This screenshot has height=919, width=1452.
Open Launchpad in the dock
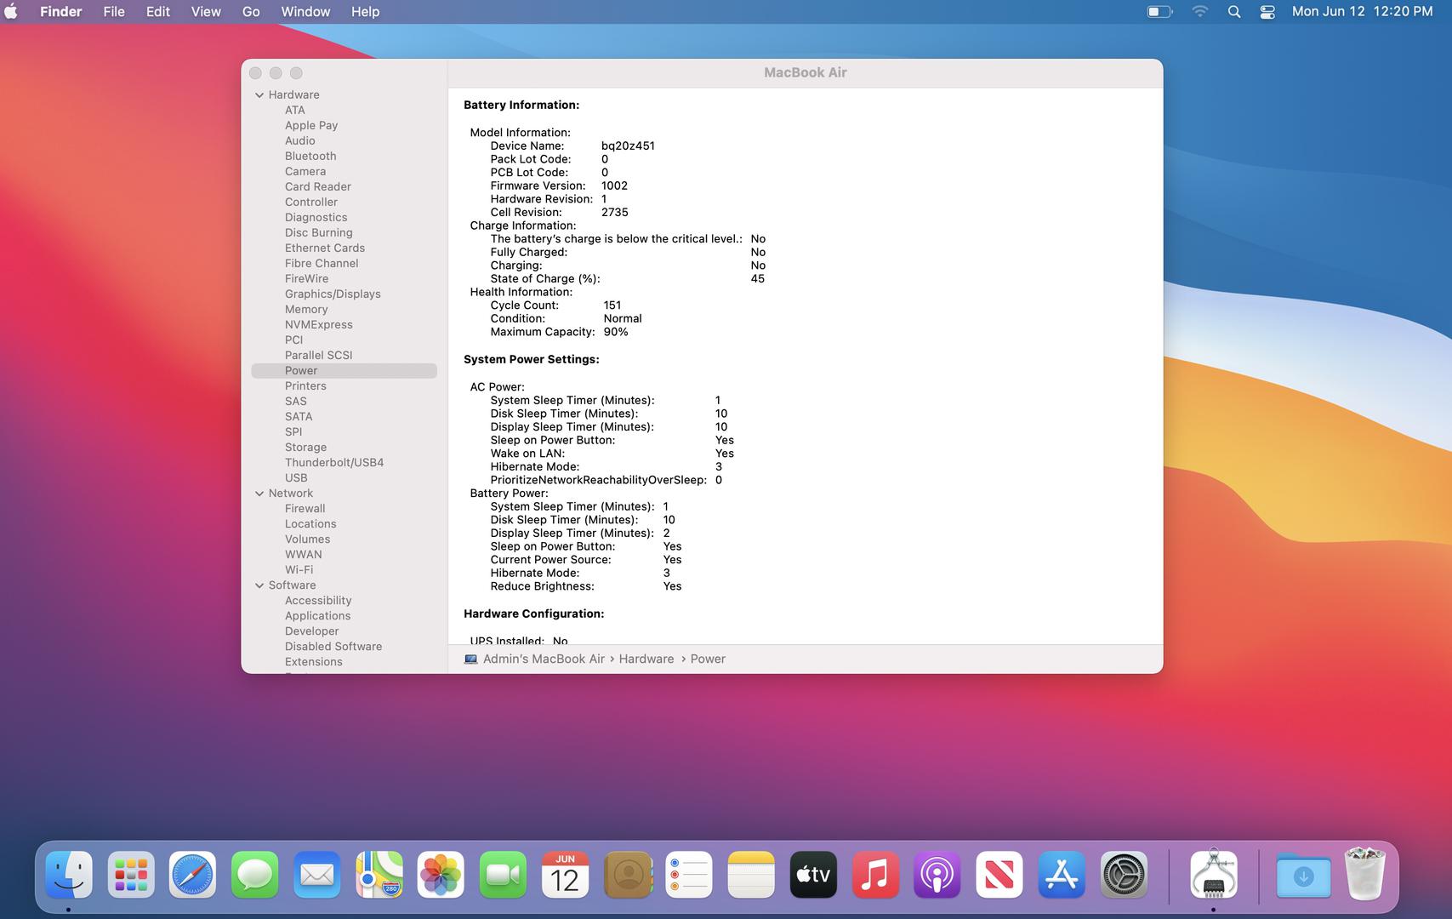click(131, 875)
